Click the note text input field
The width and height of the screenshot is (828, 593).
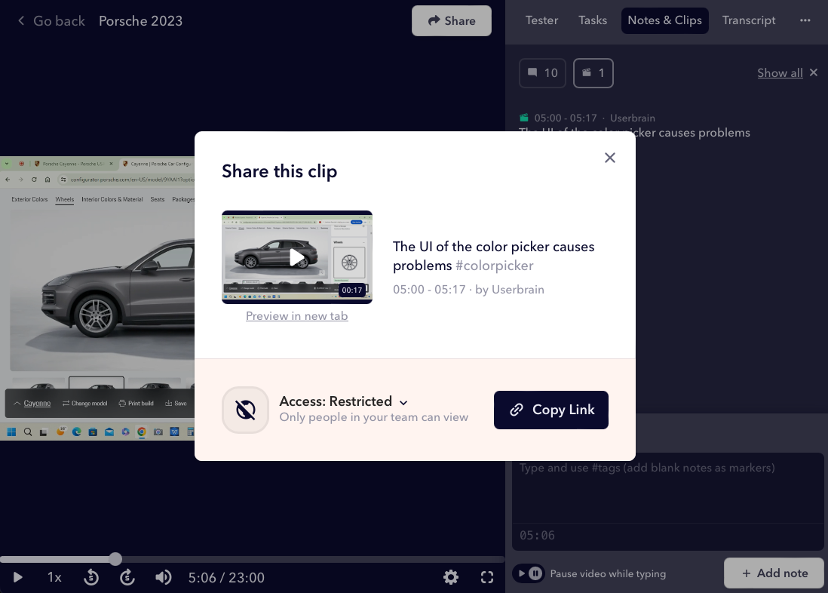[667, 488]
